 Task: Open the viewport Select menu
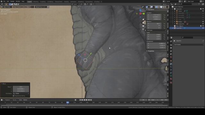click(x=20, y=7)
